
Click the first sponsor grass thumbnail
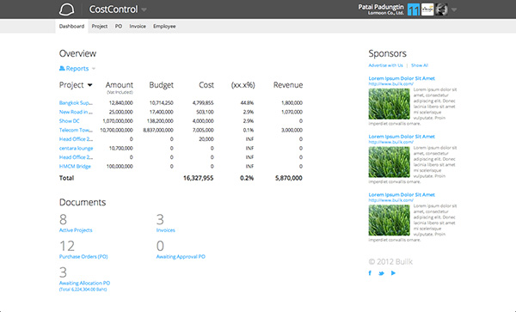click(x=389, y=104)
